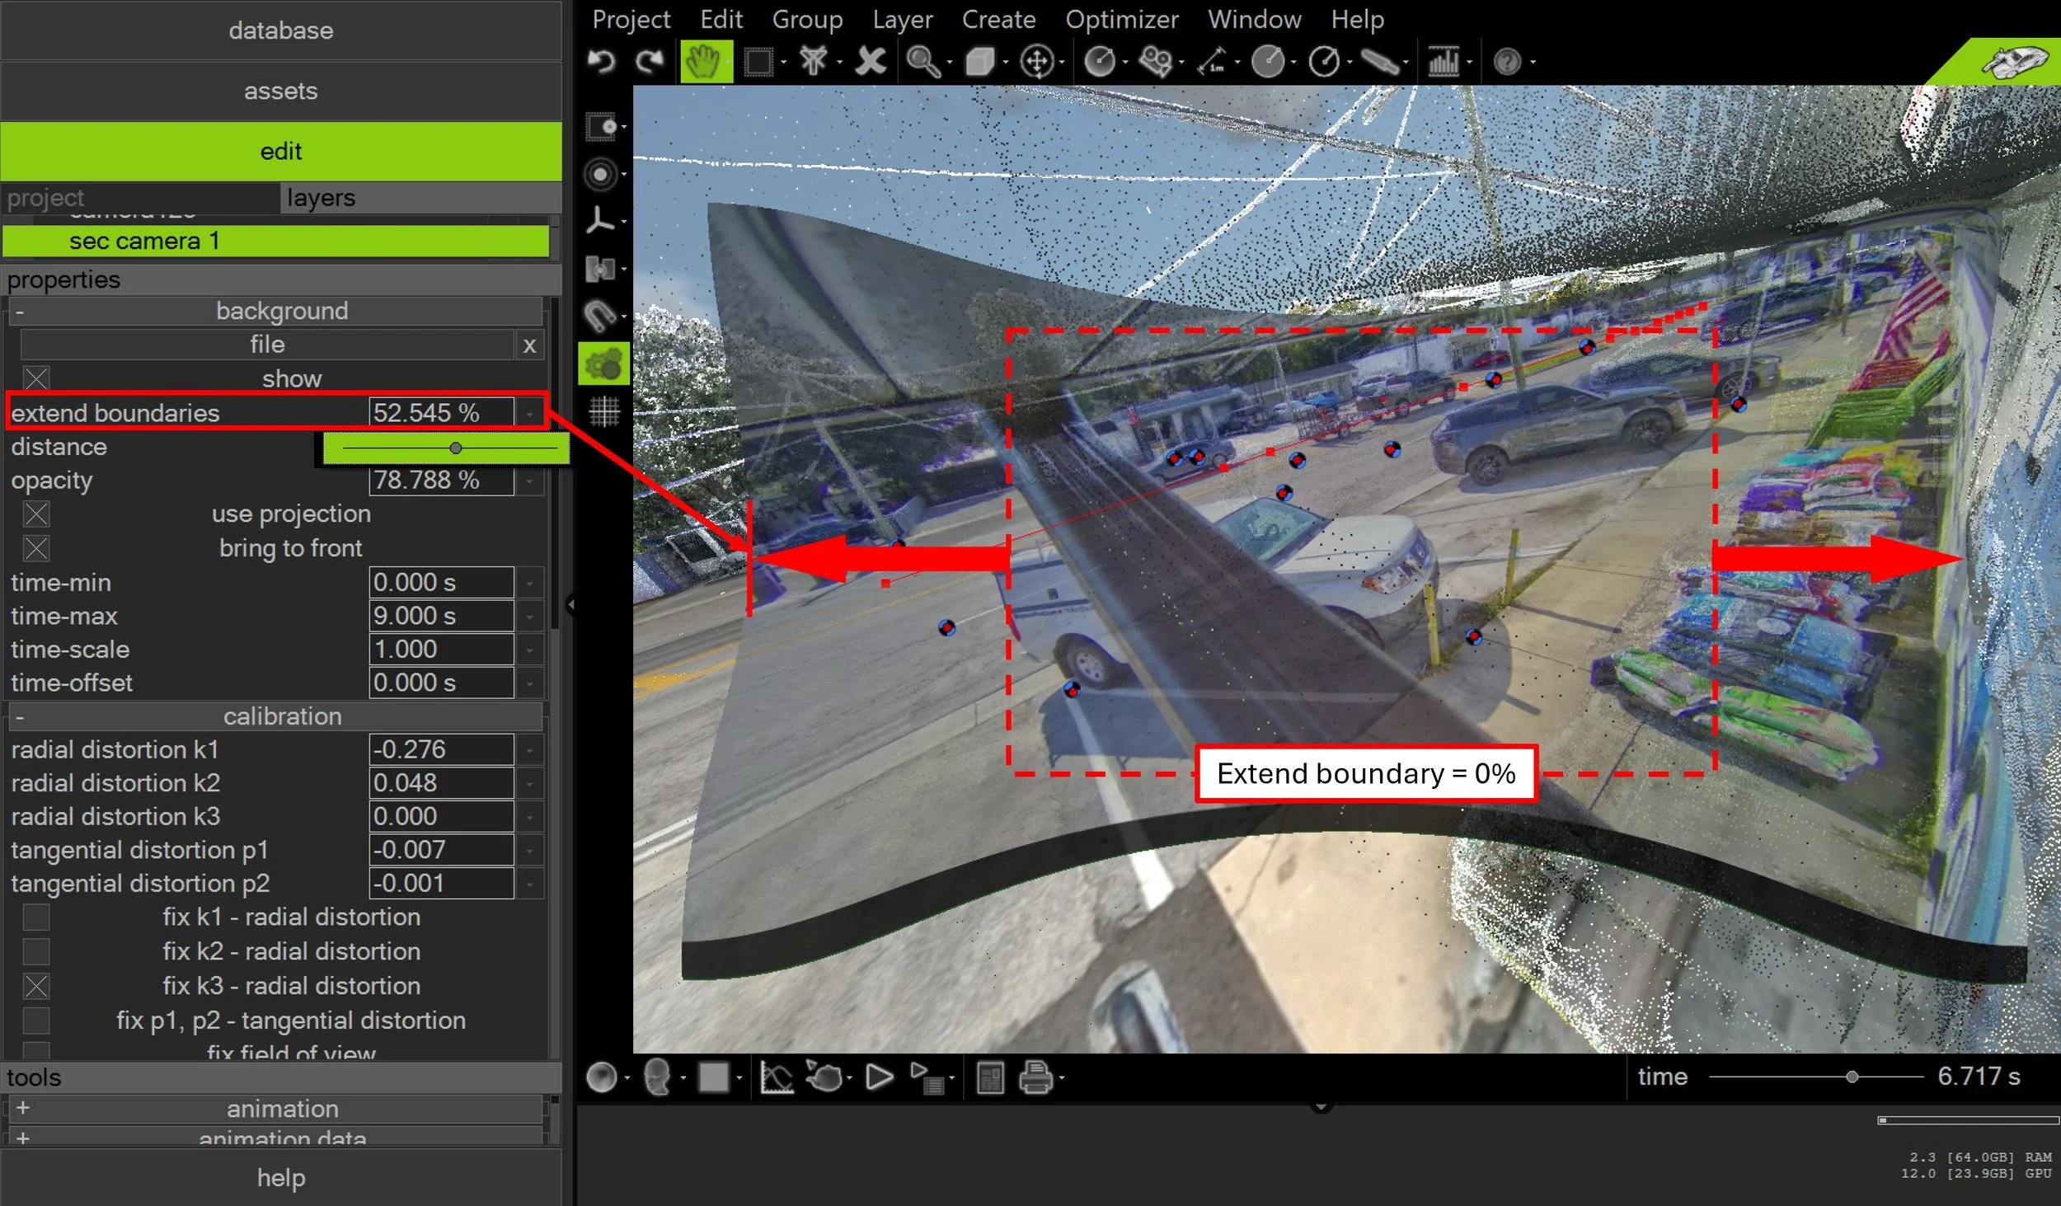Click the printer icon in bottom toolbar
This screenshot has height=1206, width=2061.
[1035, 1077]
